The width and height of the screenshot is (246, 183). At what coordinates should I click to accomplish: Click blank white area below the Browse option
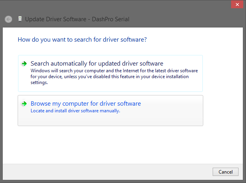tap(118, 143)
